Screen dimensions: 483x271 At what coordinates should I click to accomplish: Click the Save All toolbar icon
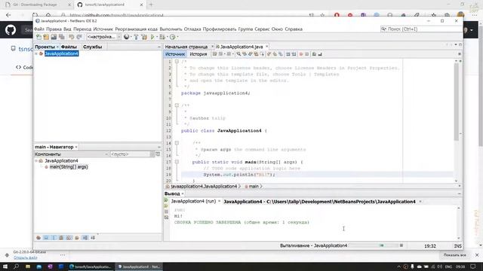pyautogui.click(x=62, y=37)
